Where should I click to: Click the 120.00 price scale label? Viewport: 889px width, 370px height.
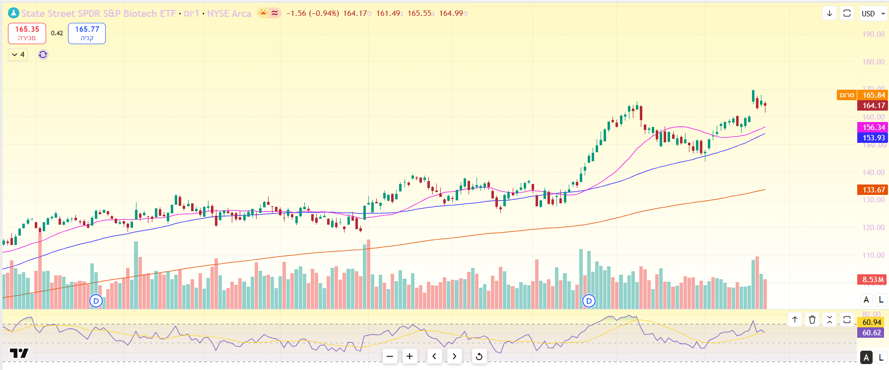(873, 228)
